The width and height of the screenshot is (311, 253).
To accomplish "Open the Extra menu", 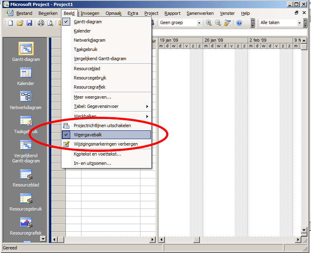I will pyautogui.click(x=133, y=13).
